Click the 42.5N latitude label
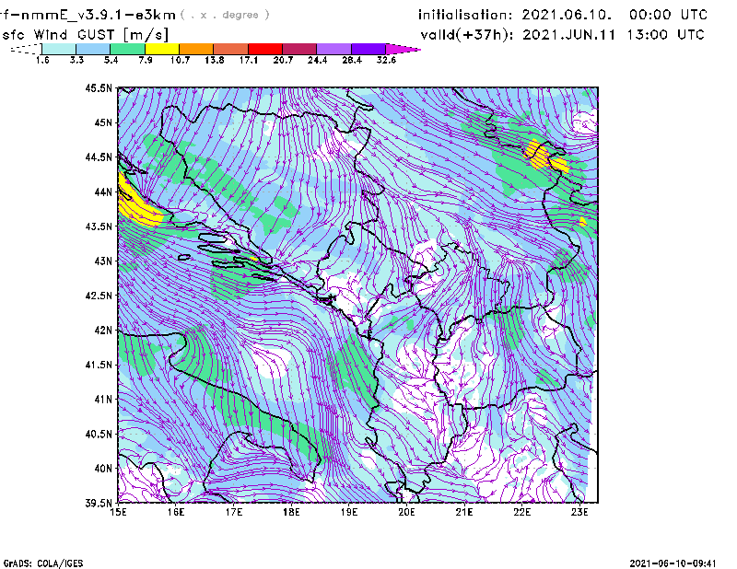This screenshot has height=569, width=737. point(99,296)
